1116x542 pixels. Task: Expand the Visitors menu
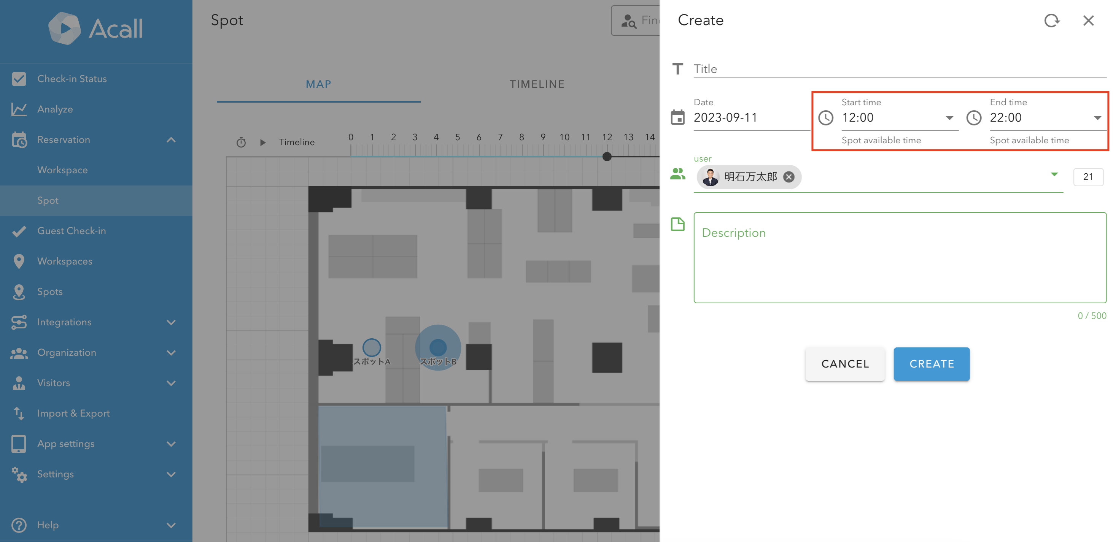(171, 383)
